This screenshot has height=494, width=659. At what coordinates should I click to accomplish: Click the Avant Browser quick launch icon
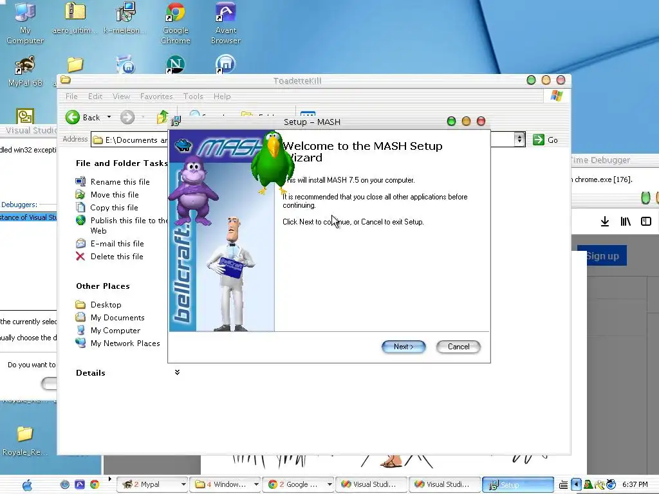[79, 484]
